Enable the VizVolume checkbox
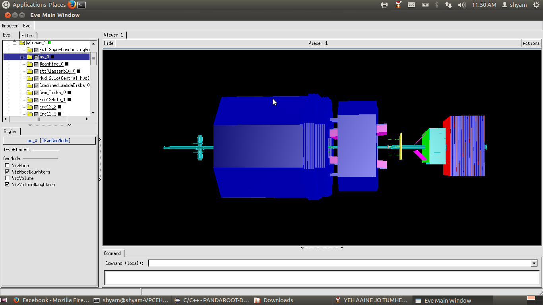 coord(7,178)
